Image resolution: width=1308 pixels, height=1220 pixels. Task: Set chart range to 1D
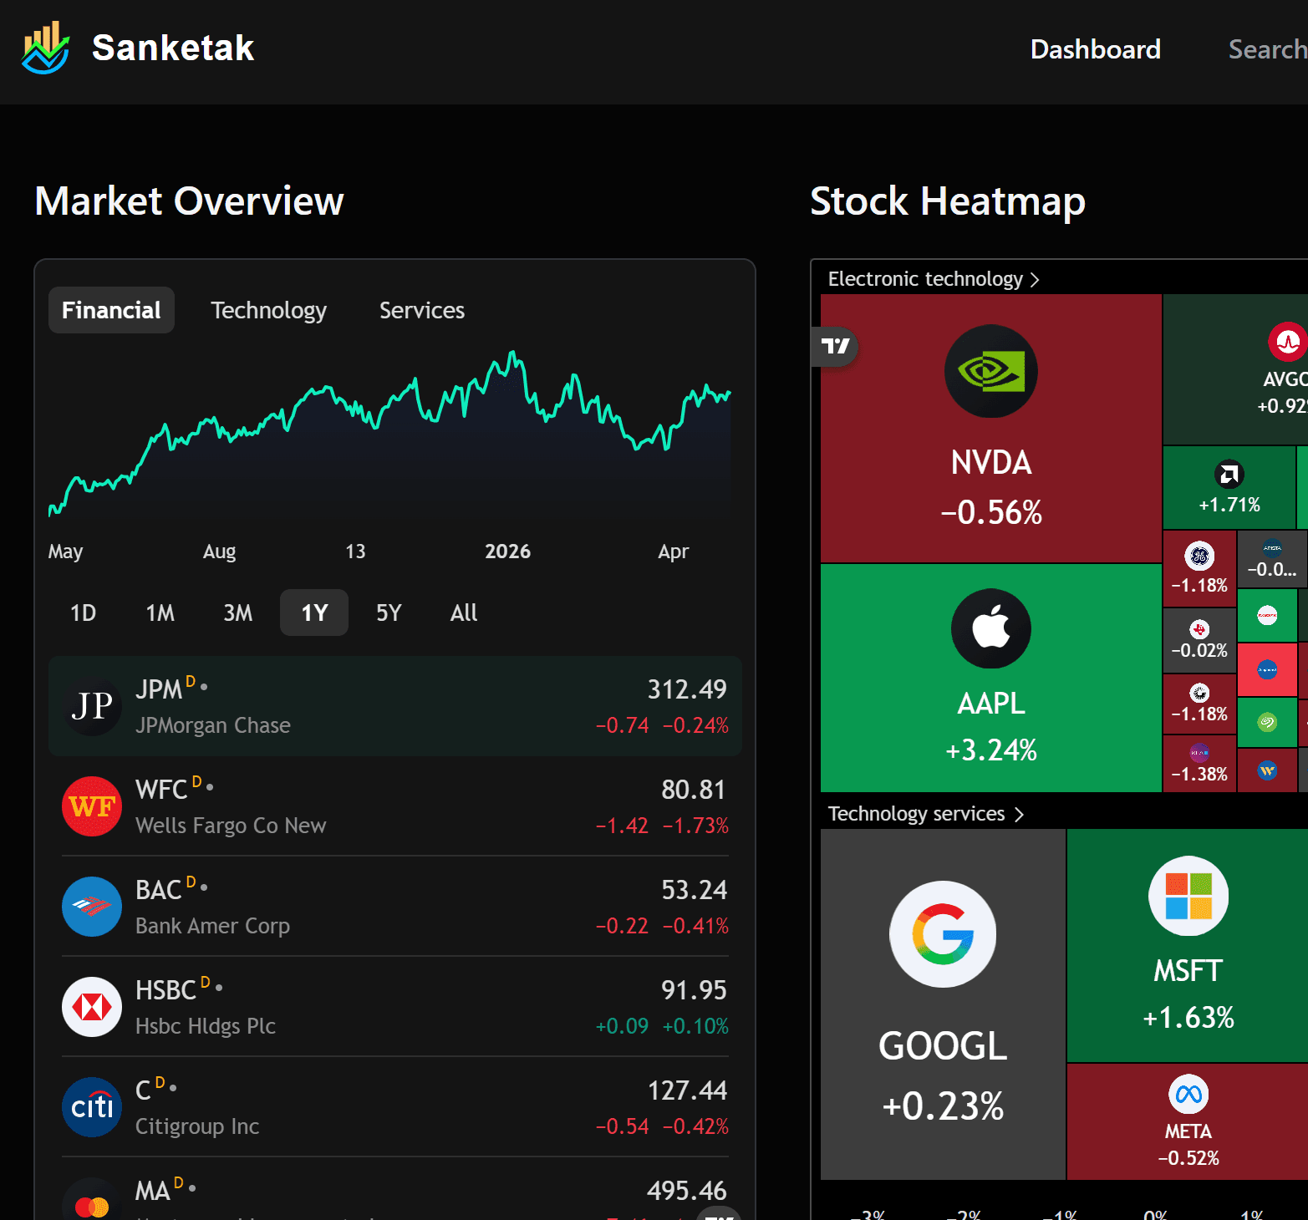coord(83,613)
